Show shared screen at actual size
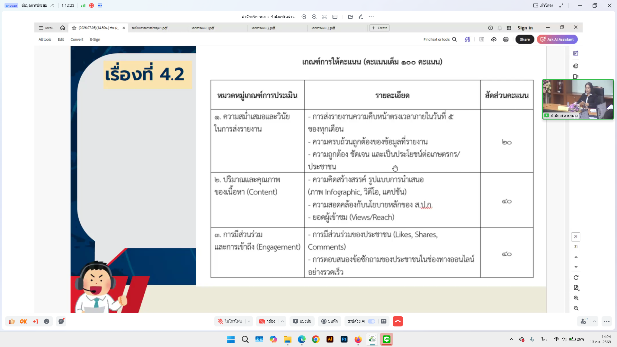The image size is (617, 347). [335, 17]
